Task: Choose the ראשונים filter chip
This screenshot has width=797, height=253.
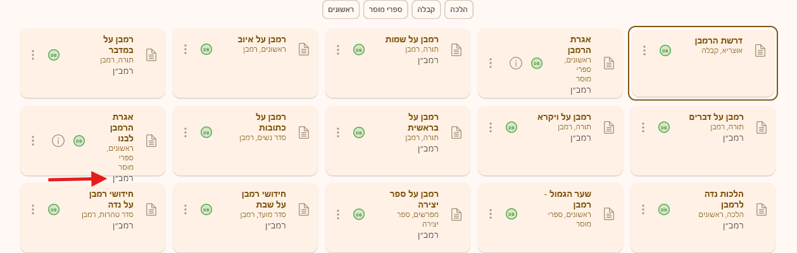Action: (x=341, y=9)
